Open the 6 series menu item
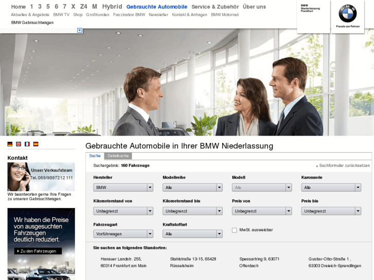The image size is (374, 280). click(56, 7)
